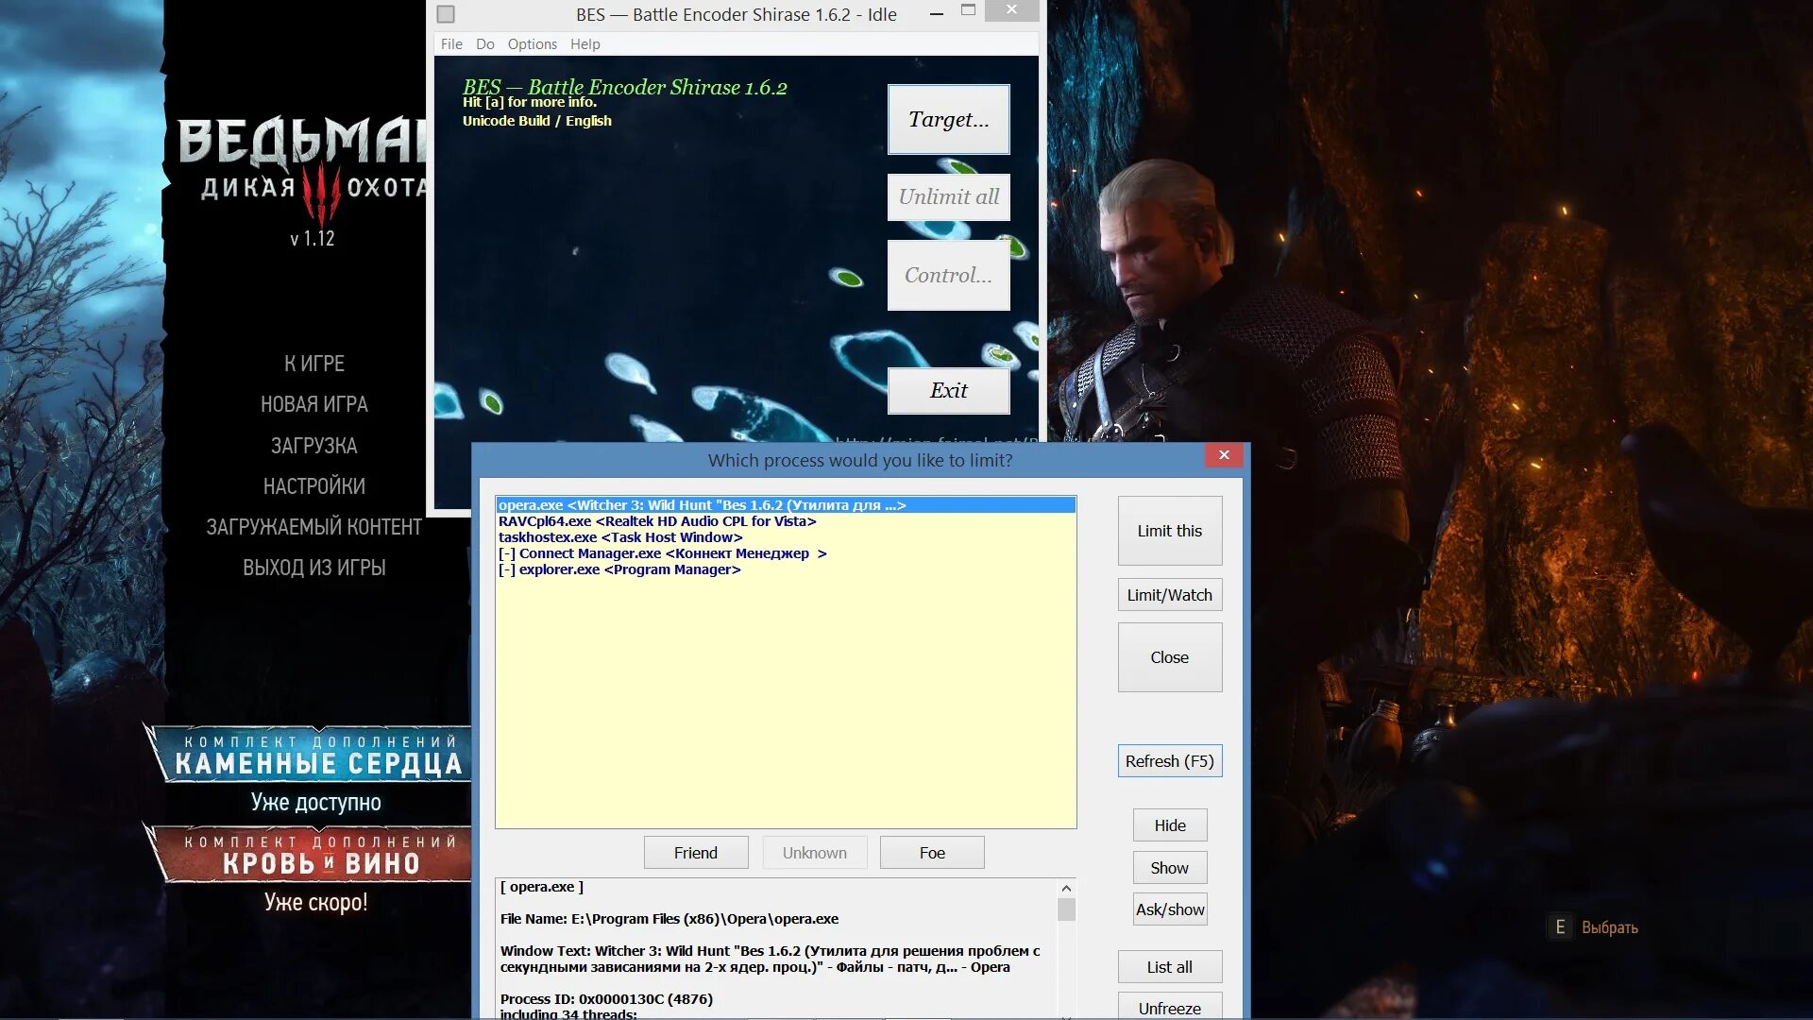This screenshot has width=1813, height=1020.
Task: Click the Limit/Watch button
Action: point(1169,595)
